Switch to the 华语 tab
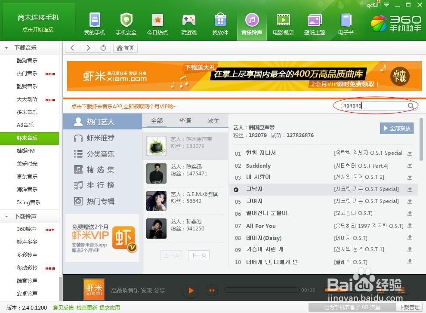This screenshot has width=426, height=313. [185, 121]
